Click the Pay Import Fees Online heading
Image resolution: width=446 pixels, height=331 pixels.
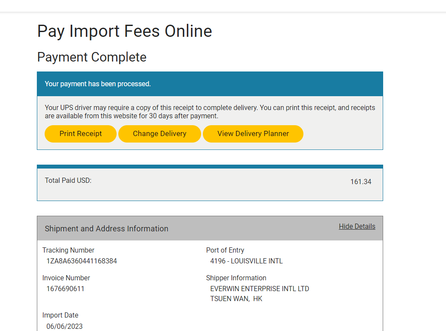(124, 31)
